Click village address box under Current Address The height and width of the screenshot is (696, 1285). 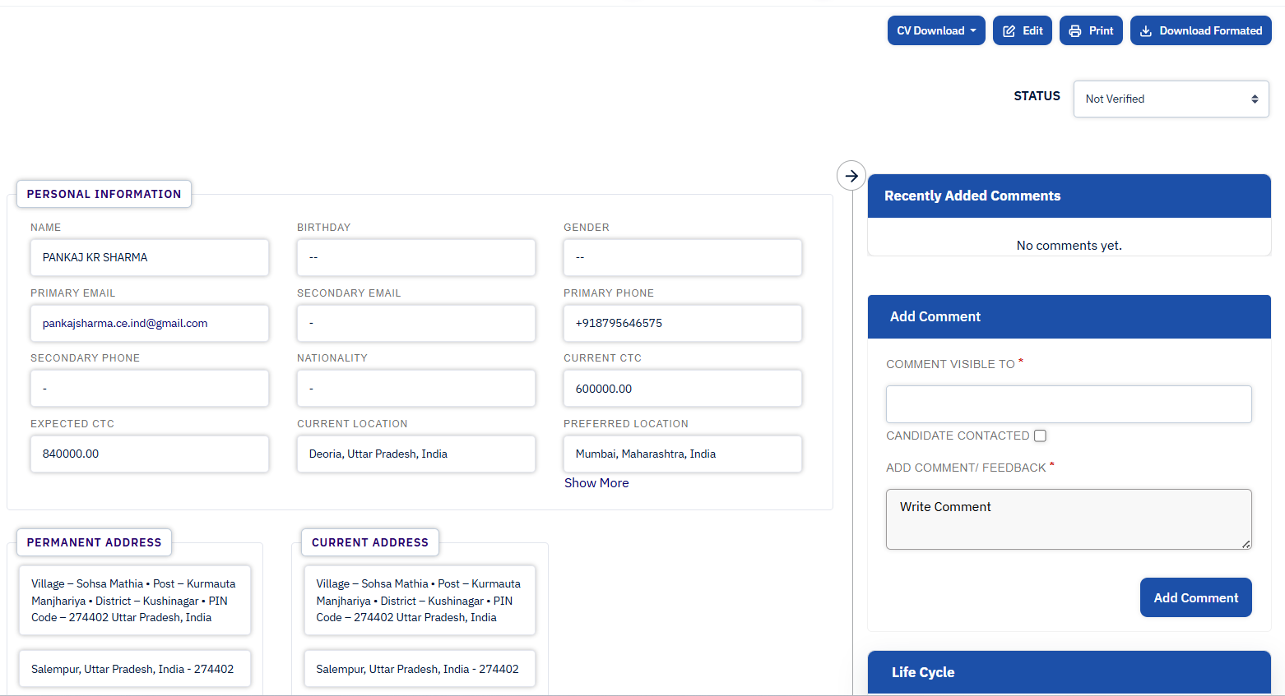click(420, 601)
